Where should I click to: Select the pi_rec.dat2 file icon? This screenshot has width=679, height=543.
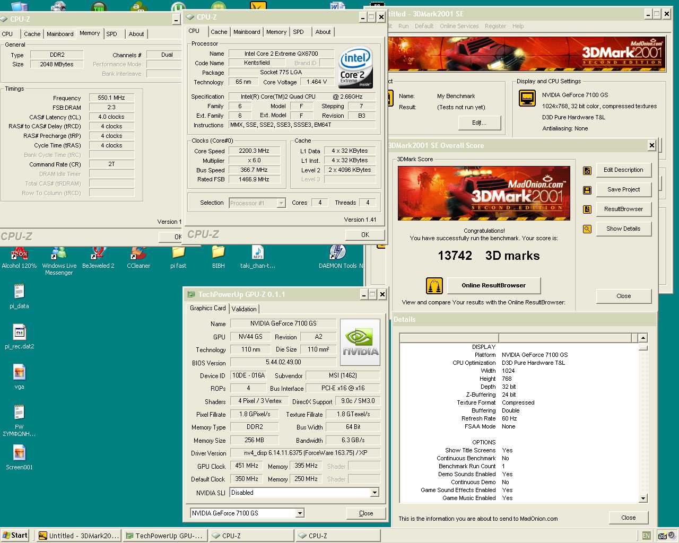19,337
